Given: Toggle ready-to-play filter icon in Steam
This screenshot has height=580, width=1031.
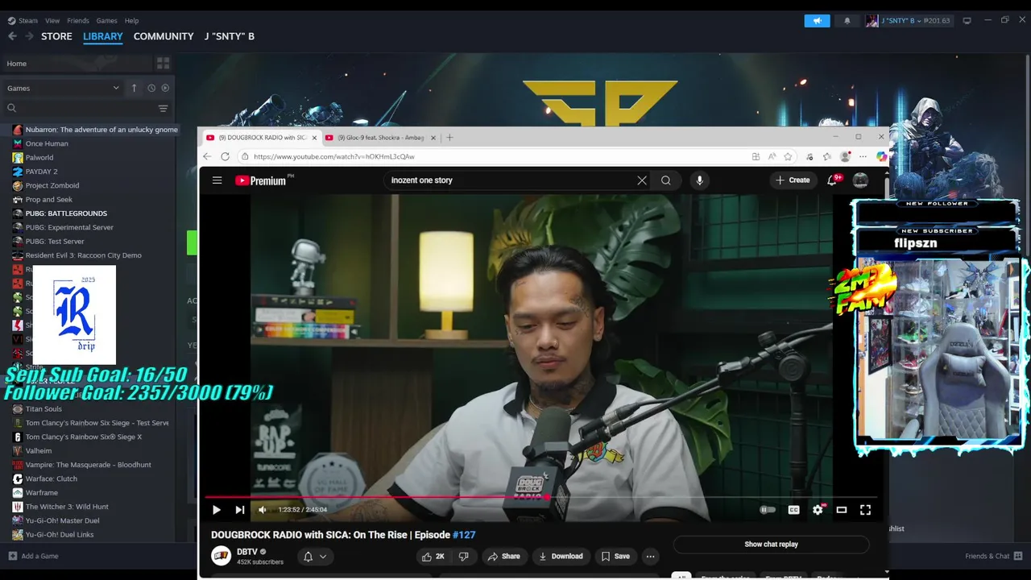Looking at the screenshot, I should click(x=165, y=88).
